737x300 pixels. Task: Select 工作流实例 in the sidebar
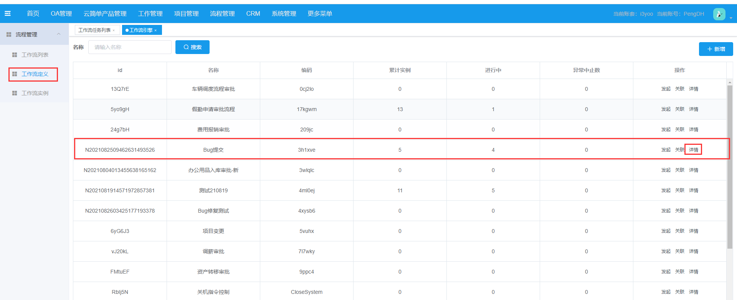click(35, 93)
